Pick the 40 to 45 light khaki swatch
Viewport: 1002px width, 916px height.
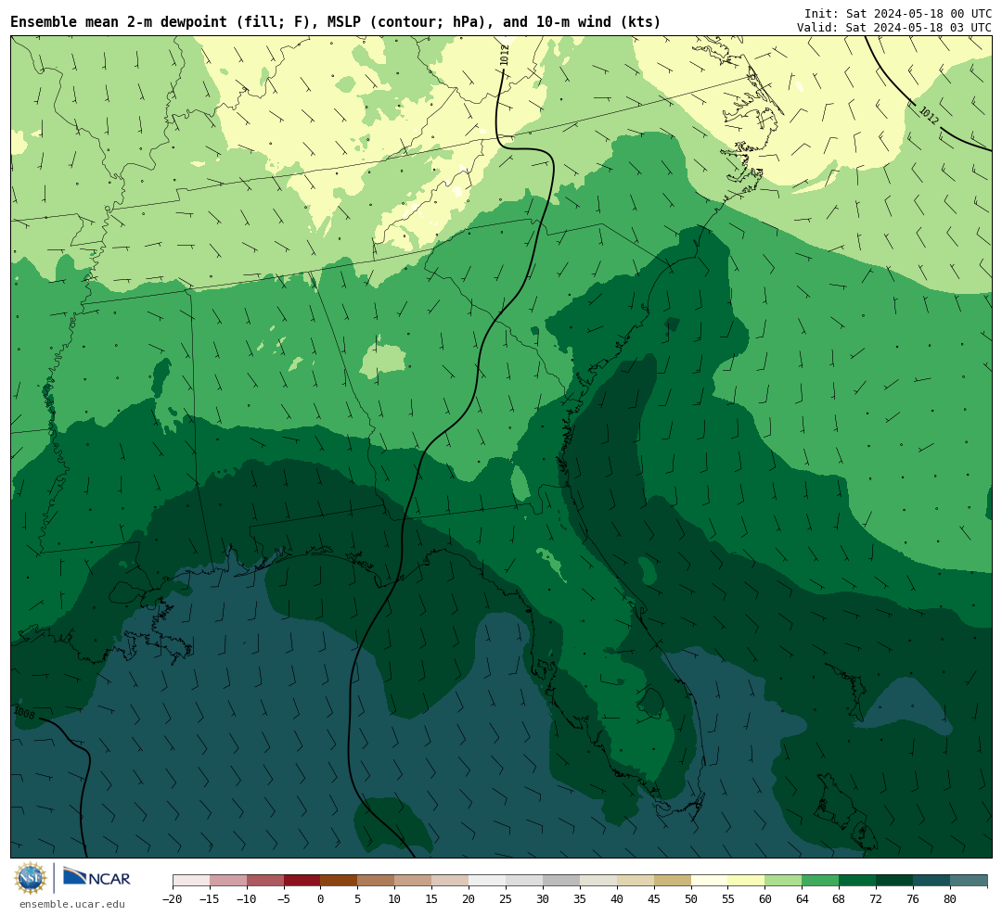636,881
